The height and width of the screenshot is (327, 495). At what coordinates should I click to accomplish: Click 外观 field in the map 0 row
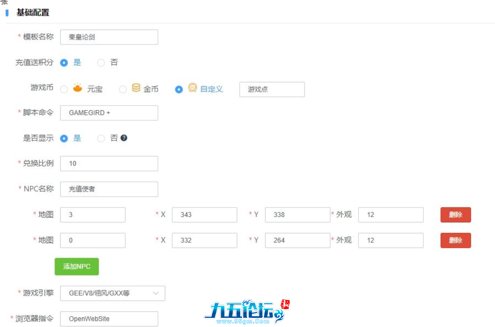(391, 240)
